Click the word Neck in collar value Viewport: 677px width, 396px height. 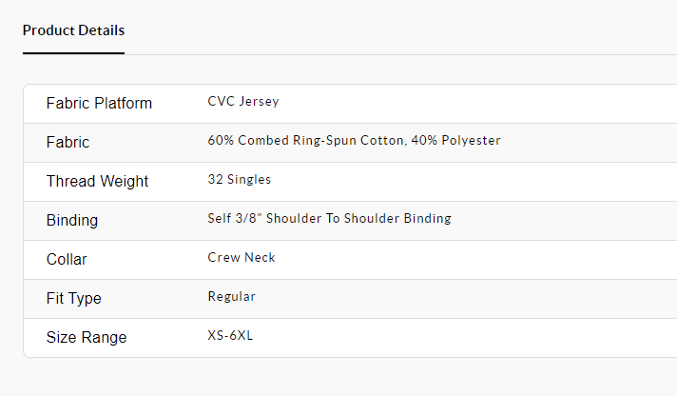click(261, 258)
